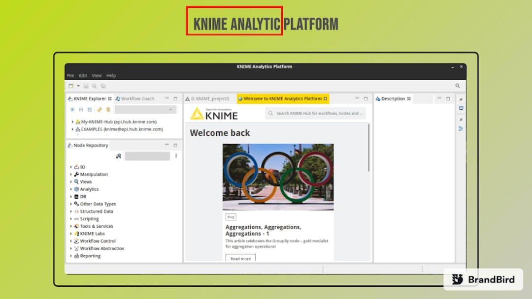
Task: Click the Save workflow toolbar icon
Action: tap(85, 86)
